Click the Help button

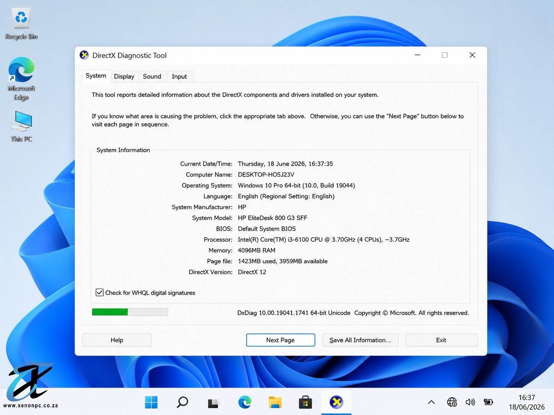pyautogui.click(x=117, y=340)
